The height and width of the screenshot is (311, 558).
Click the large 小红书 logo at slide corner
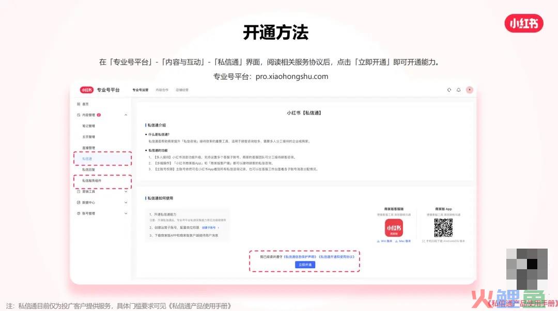click(524, 23)
